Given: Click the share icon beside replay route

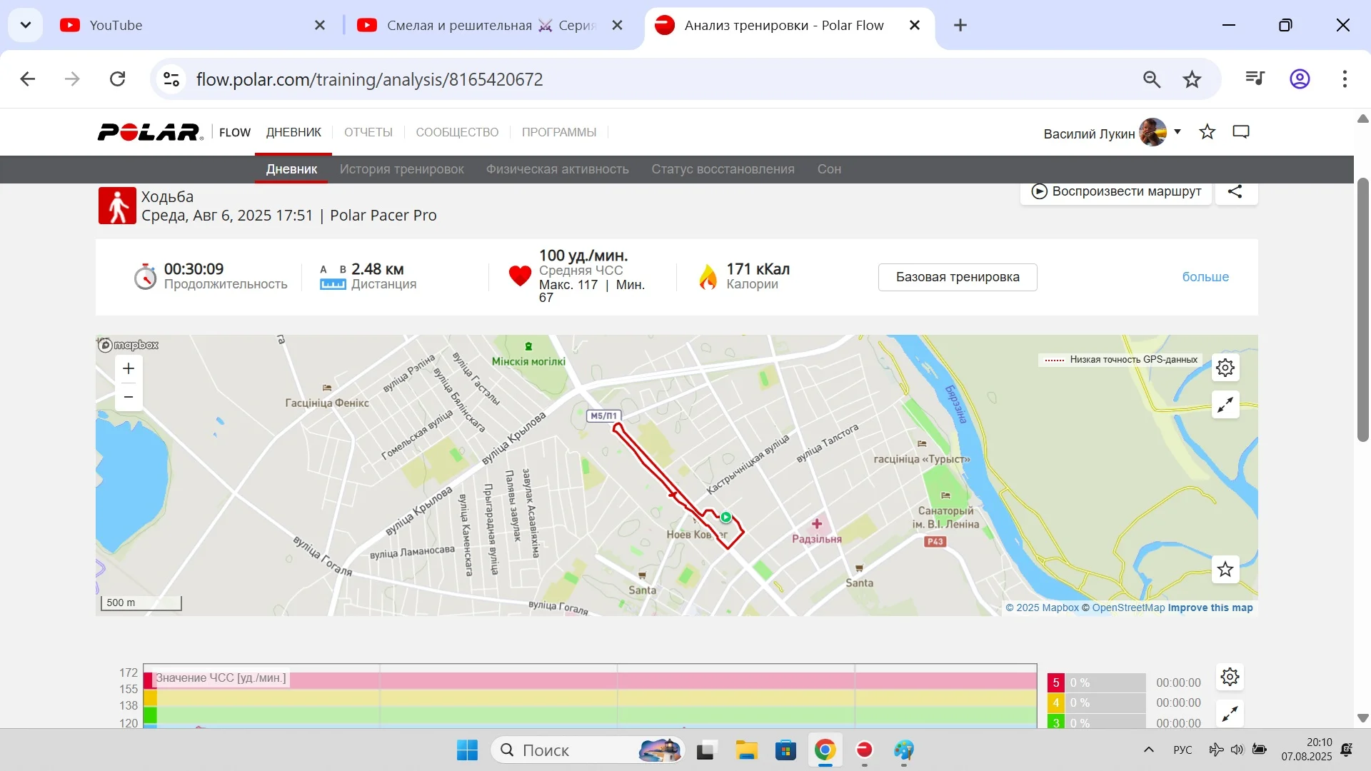Looking at the screenshot, I should 1235,191.
